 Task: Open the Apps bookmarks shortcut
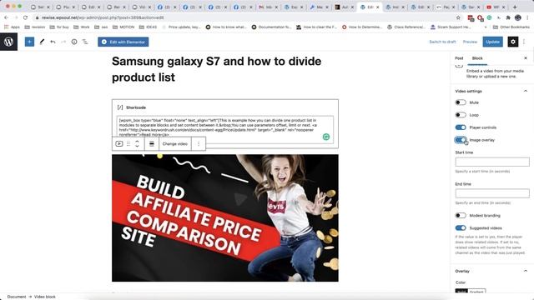(12, 27)
